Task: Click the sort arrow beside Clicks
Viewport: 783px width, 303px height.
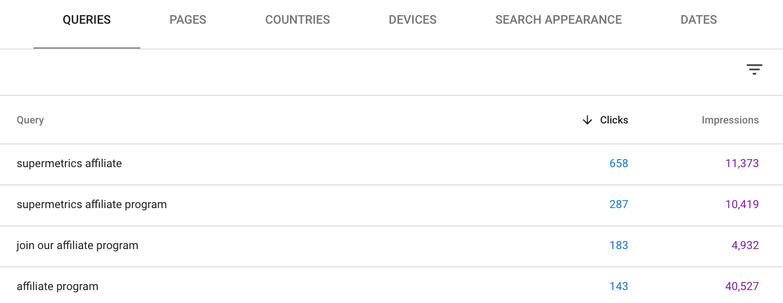Action: pos(588,120)
